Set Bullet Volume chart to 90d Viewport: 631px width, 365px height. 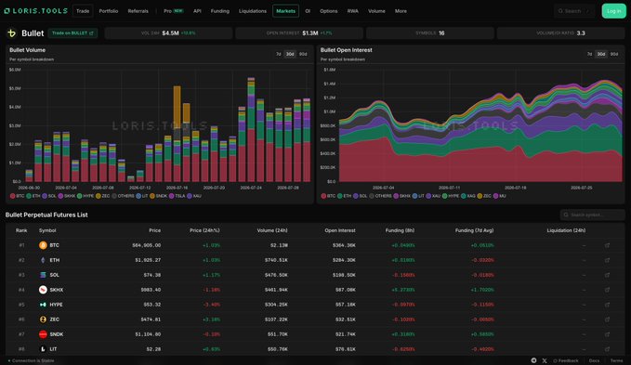303,54
